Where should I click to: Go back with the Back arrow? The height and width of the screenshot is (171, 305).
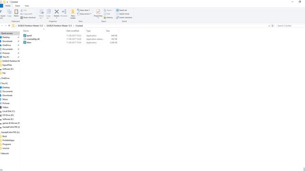pos(2,26)
